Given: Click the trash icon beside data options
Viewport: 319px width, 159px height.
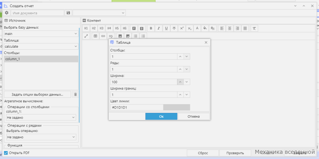Looking at the screenshot, I should coord(75,94).
